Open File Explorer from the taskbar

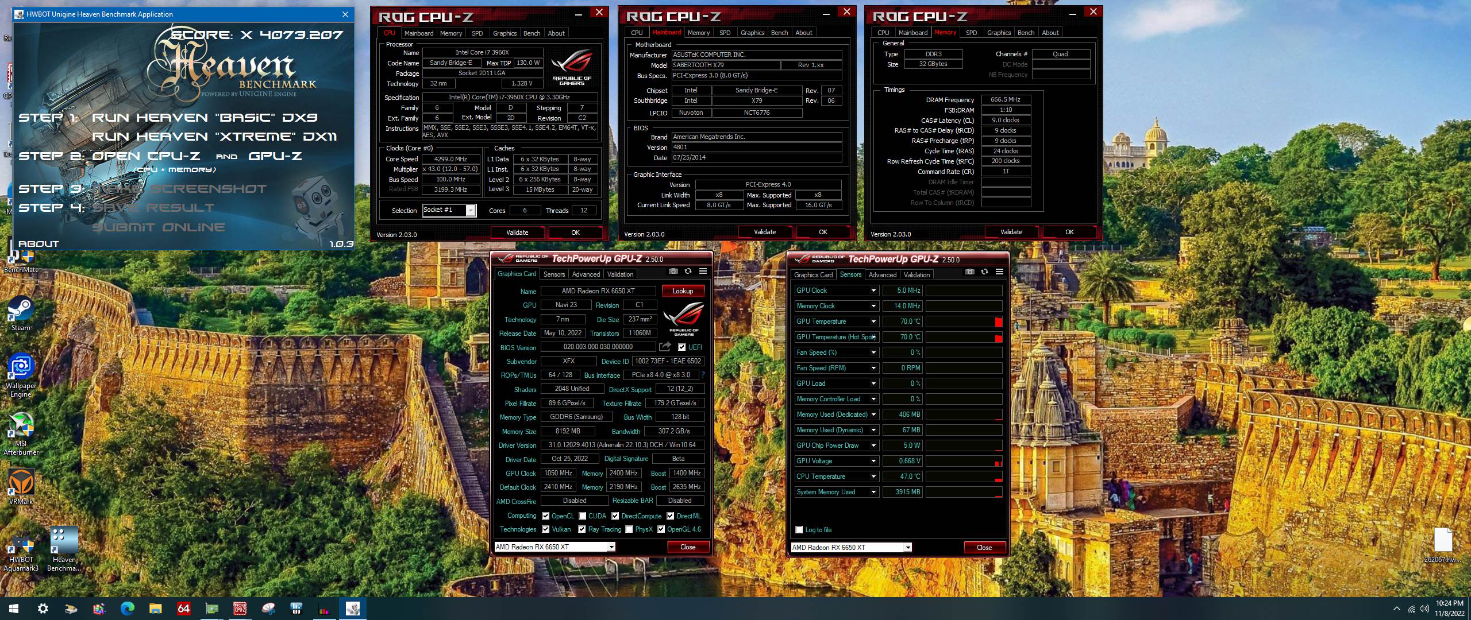coord(155,609)
